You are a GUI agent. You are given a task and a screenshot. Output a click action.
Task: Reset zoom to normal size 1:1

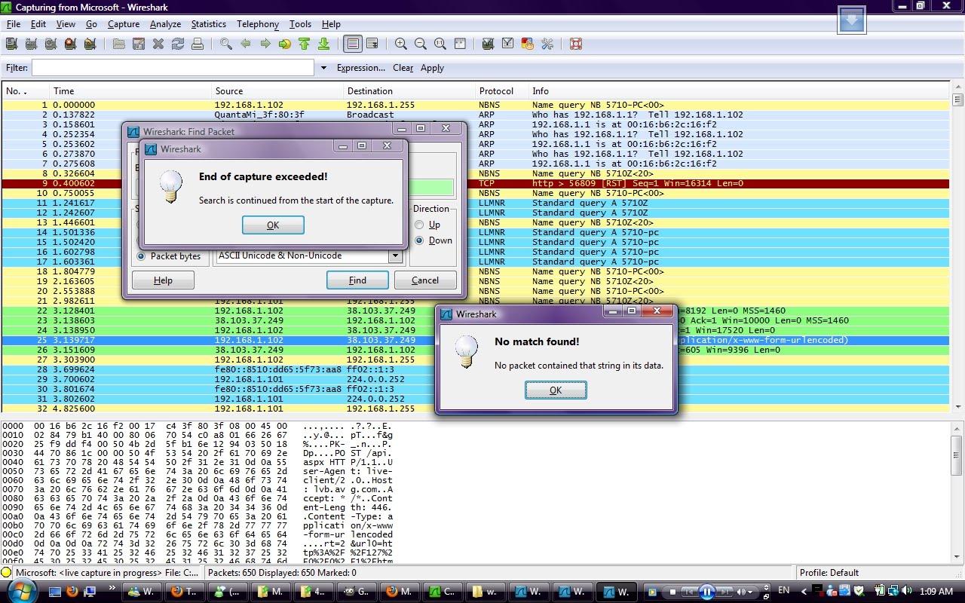point(440,44)
